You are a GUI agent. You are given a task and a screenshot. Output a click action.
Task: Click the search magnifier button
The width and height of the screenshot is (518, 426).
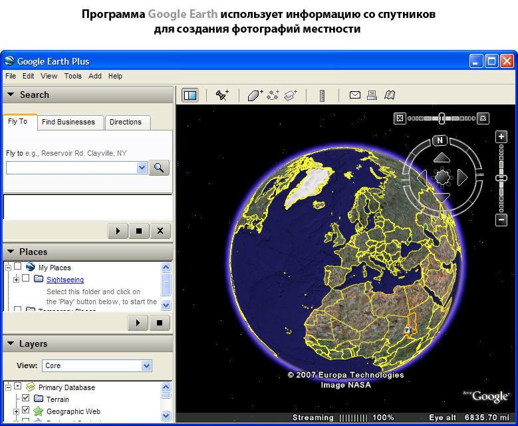click(159, 168)
